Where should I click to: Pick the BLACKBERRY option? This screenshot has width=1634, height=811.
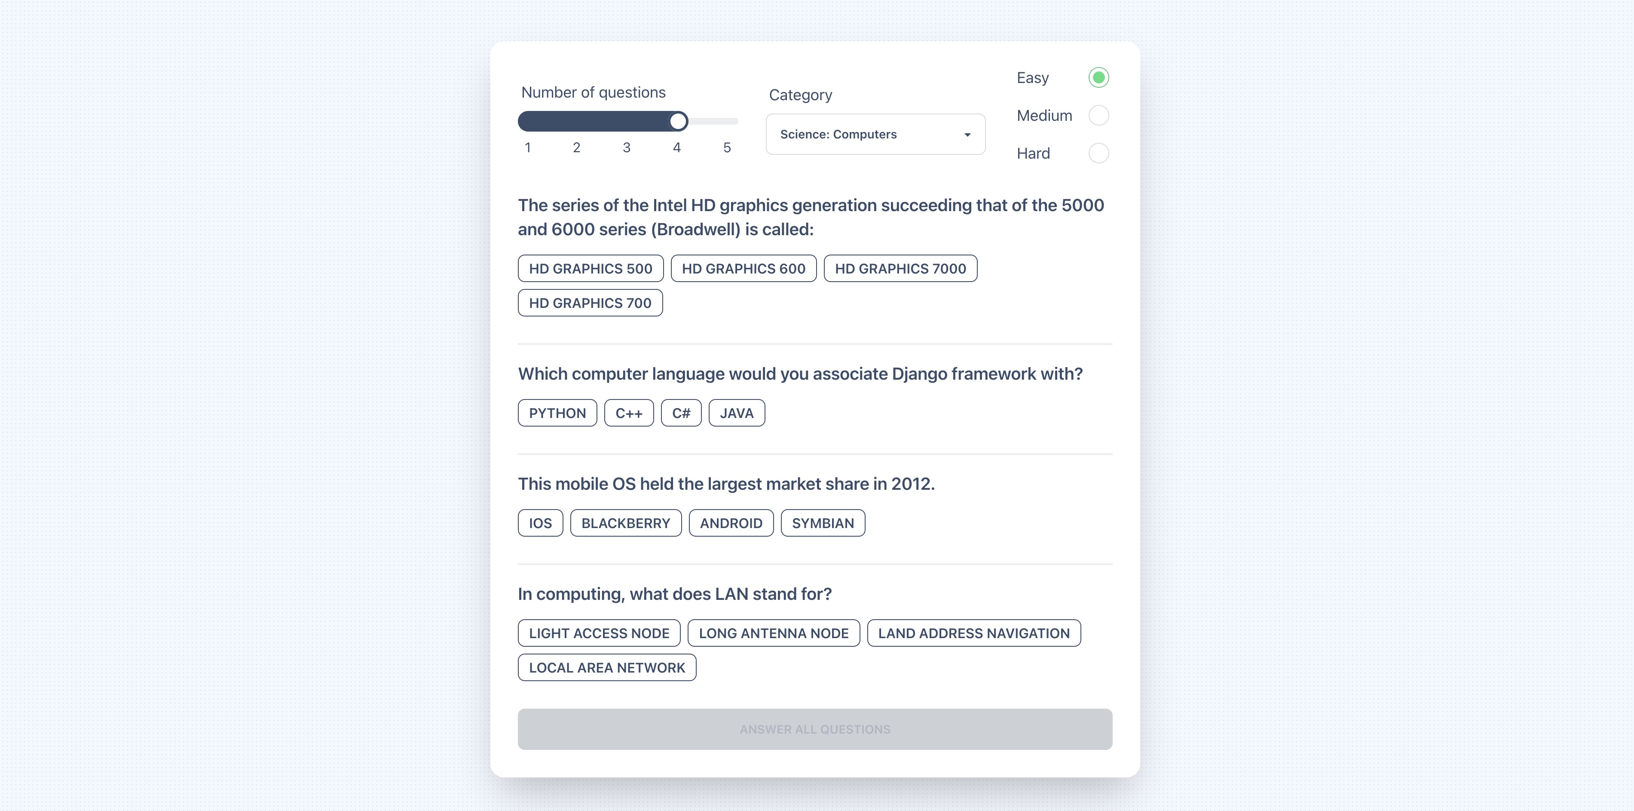[x=625, y=523]
